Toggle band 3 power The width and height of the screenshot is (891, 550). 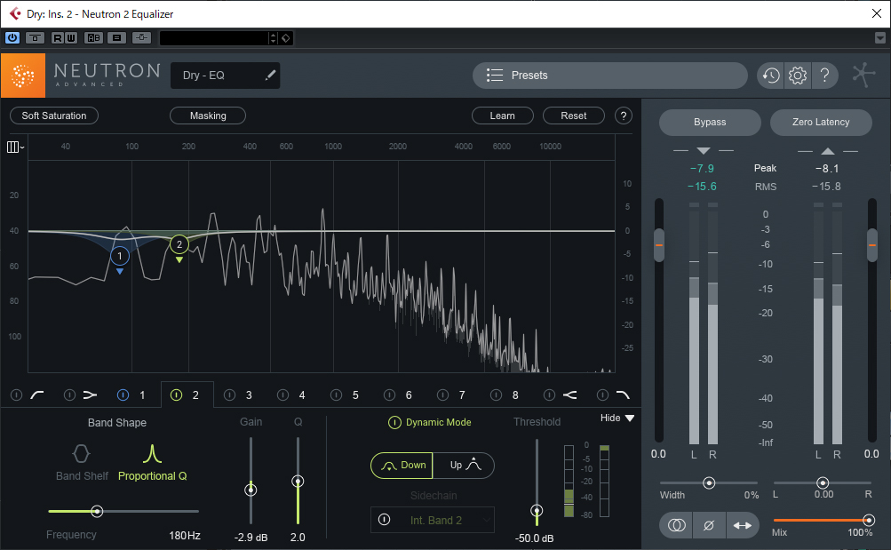click(229, 395)
